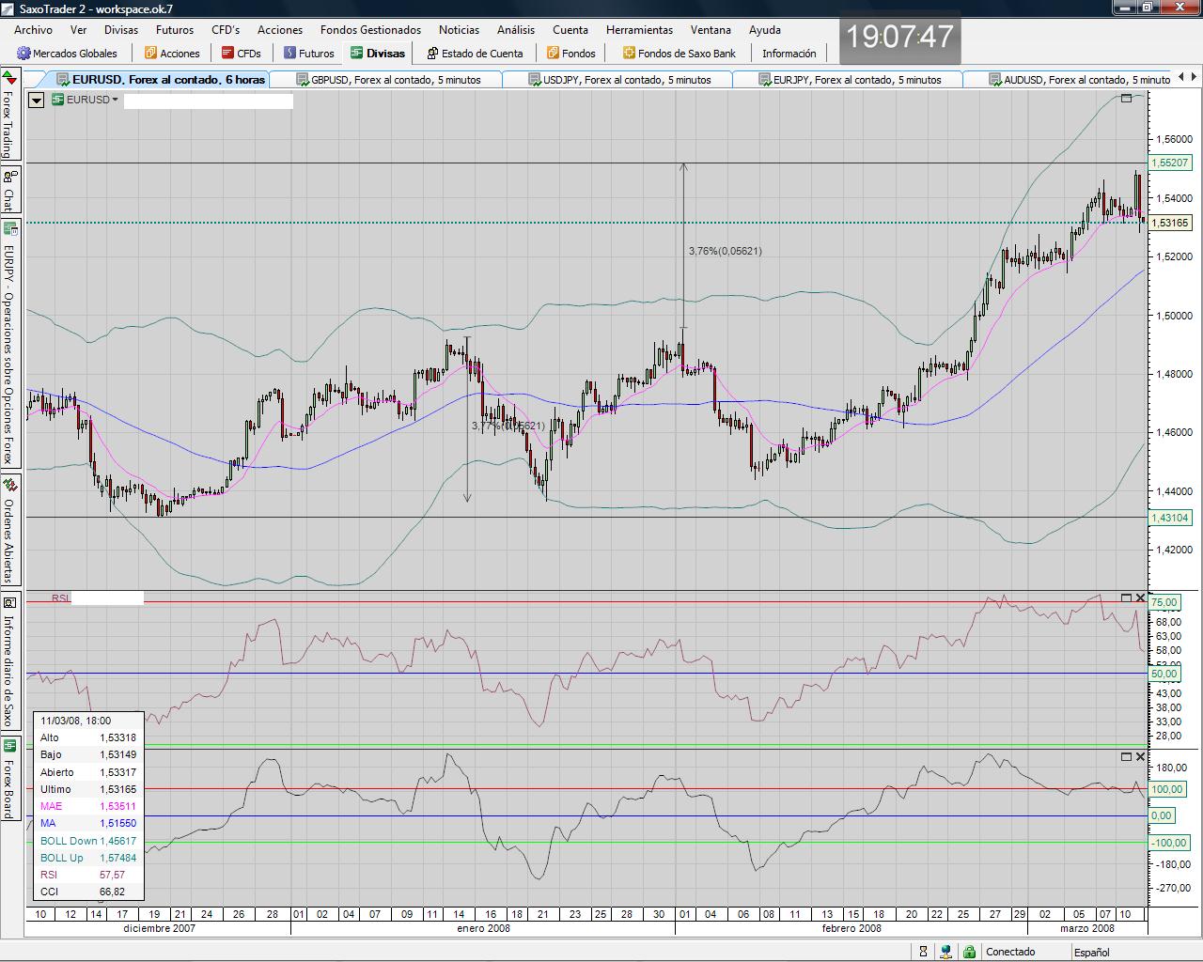
Task: Click the network connection status icon
Action: 946,952
